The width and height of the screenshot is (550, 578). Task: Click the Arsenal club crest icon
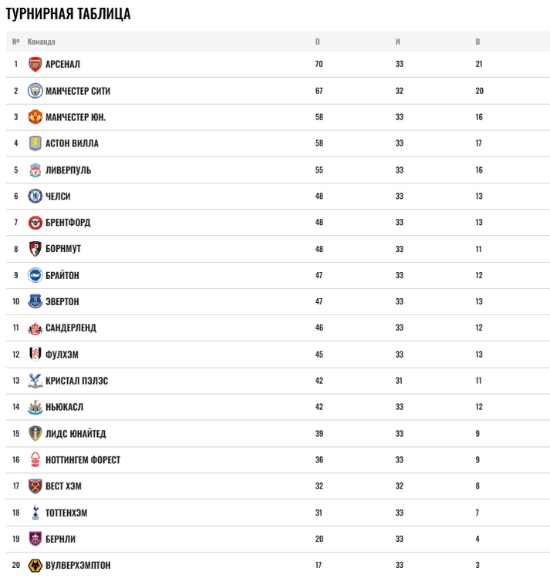[x=35, y=65]
